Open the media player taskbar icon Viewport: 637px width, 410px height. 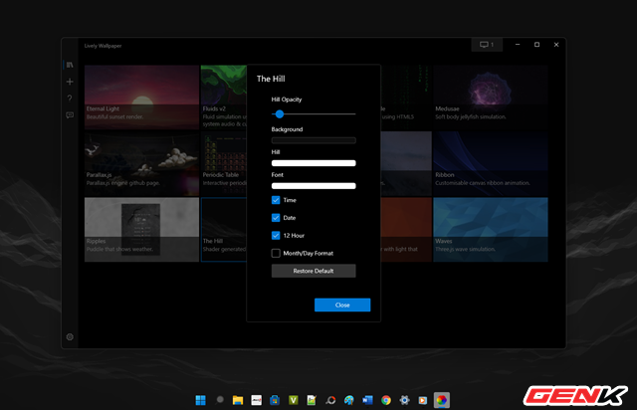[x=423, y=400]
